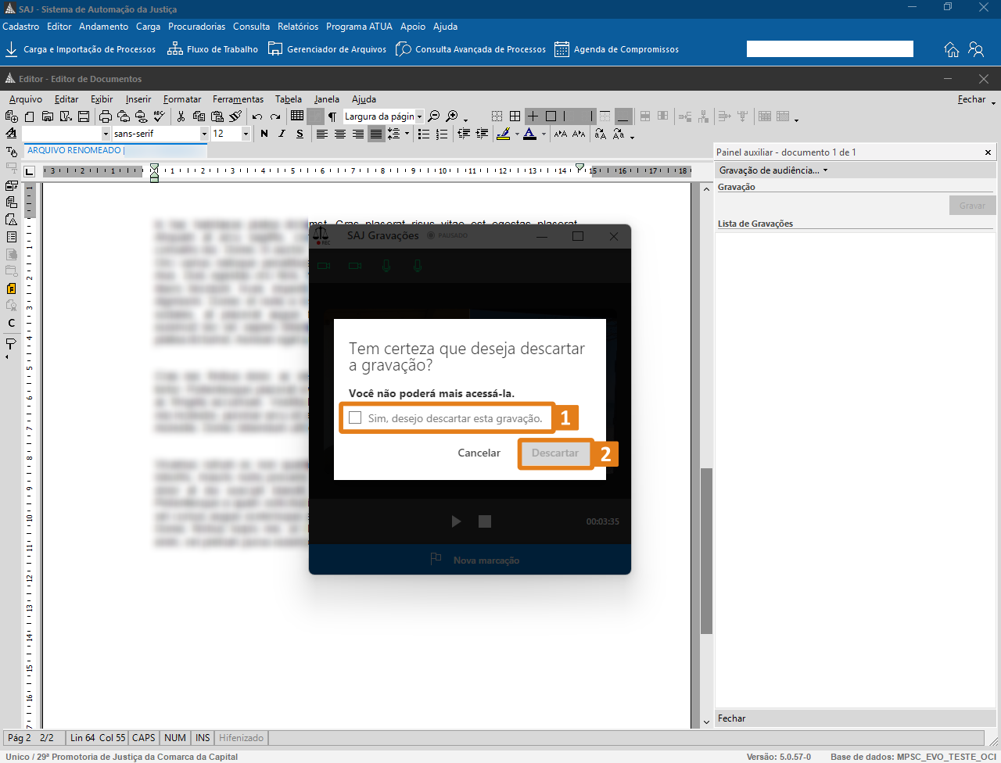Open Fluxo de Trabalho shortcut

pyautogui.click(x=213, y=49)
